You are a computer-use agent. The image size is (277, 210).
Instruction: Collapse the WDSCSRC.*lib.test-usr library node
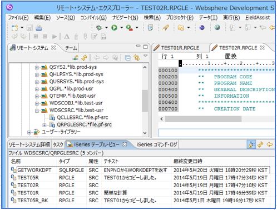(37, 111)
